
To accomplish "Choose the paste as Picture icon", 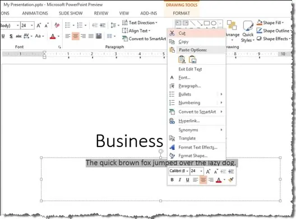I will pos(192,59).
